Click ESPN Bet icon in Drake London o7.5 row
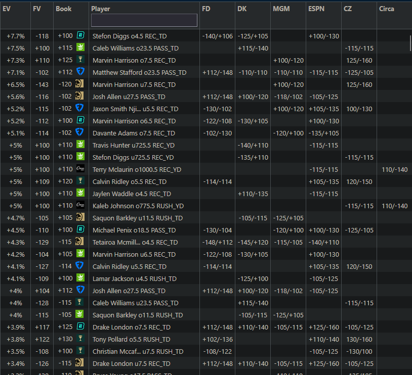Viewport: 412px width, 375px height. [x=80, y=326]
